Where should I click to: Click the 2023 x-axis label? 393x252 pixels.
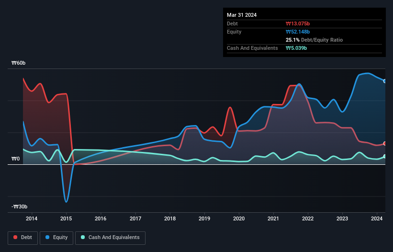coord(342,218)
